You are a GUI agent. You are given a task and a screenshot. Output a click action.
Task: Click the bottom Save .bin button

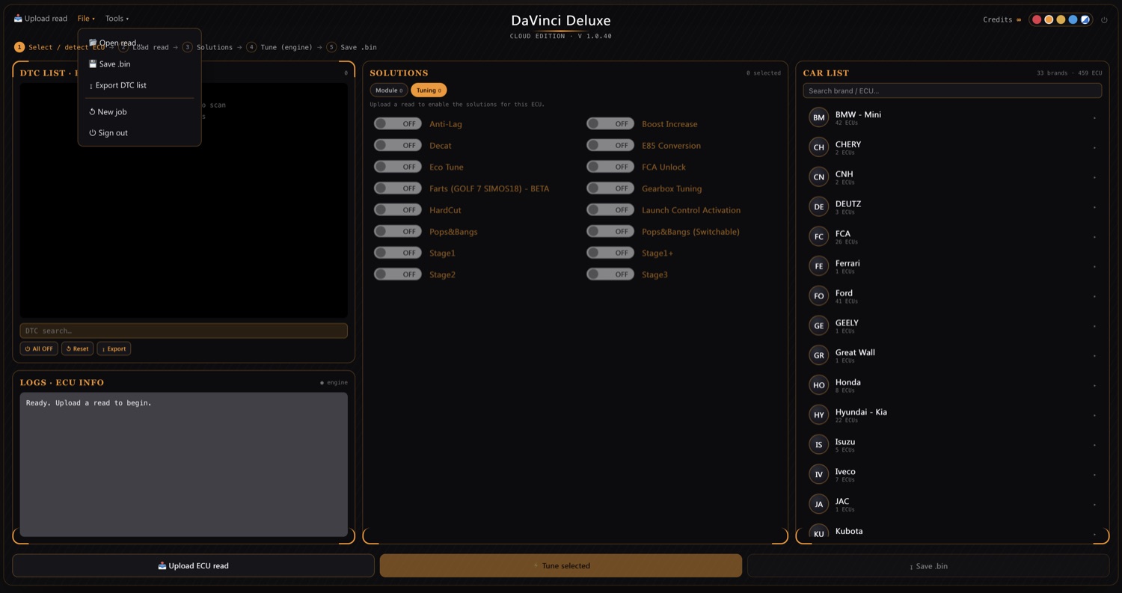click(x=928, y=566)
